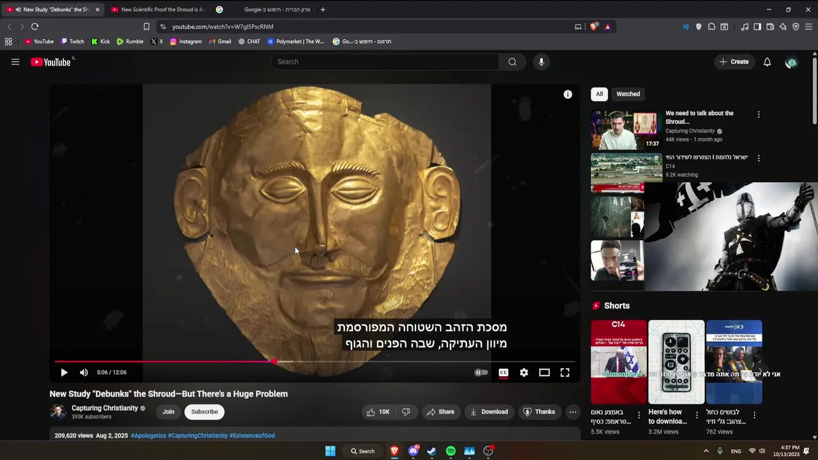Focus the YouTube search field
Image resolution: width=818 pixels, height=460 pixels.
(x=385, y=62)
